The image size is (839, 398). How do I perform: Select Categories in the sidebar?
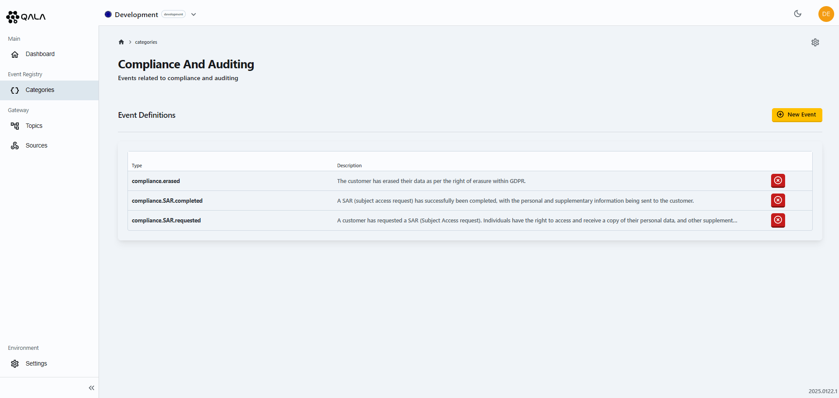pyautogui.click(x=40, y=90)
